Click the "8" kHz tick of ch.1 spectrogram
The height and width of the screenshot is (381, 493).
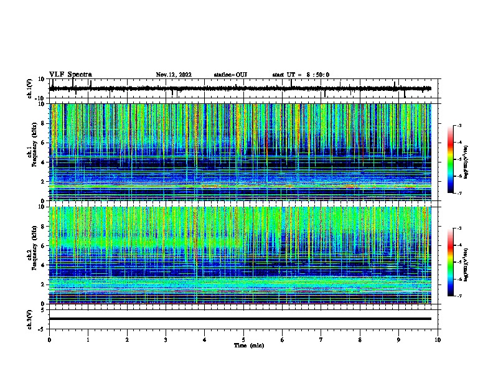44,123
